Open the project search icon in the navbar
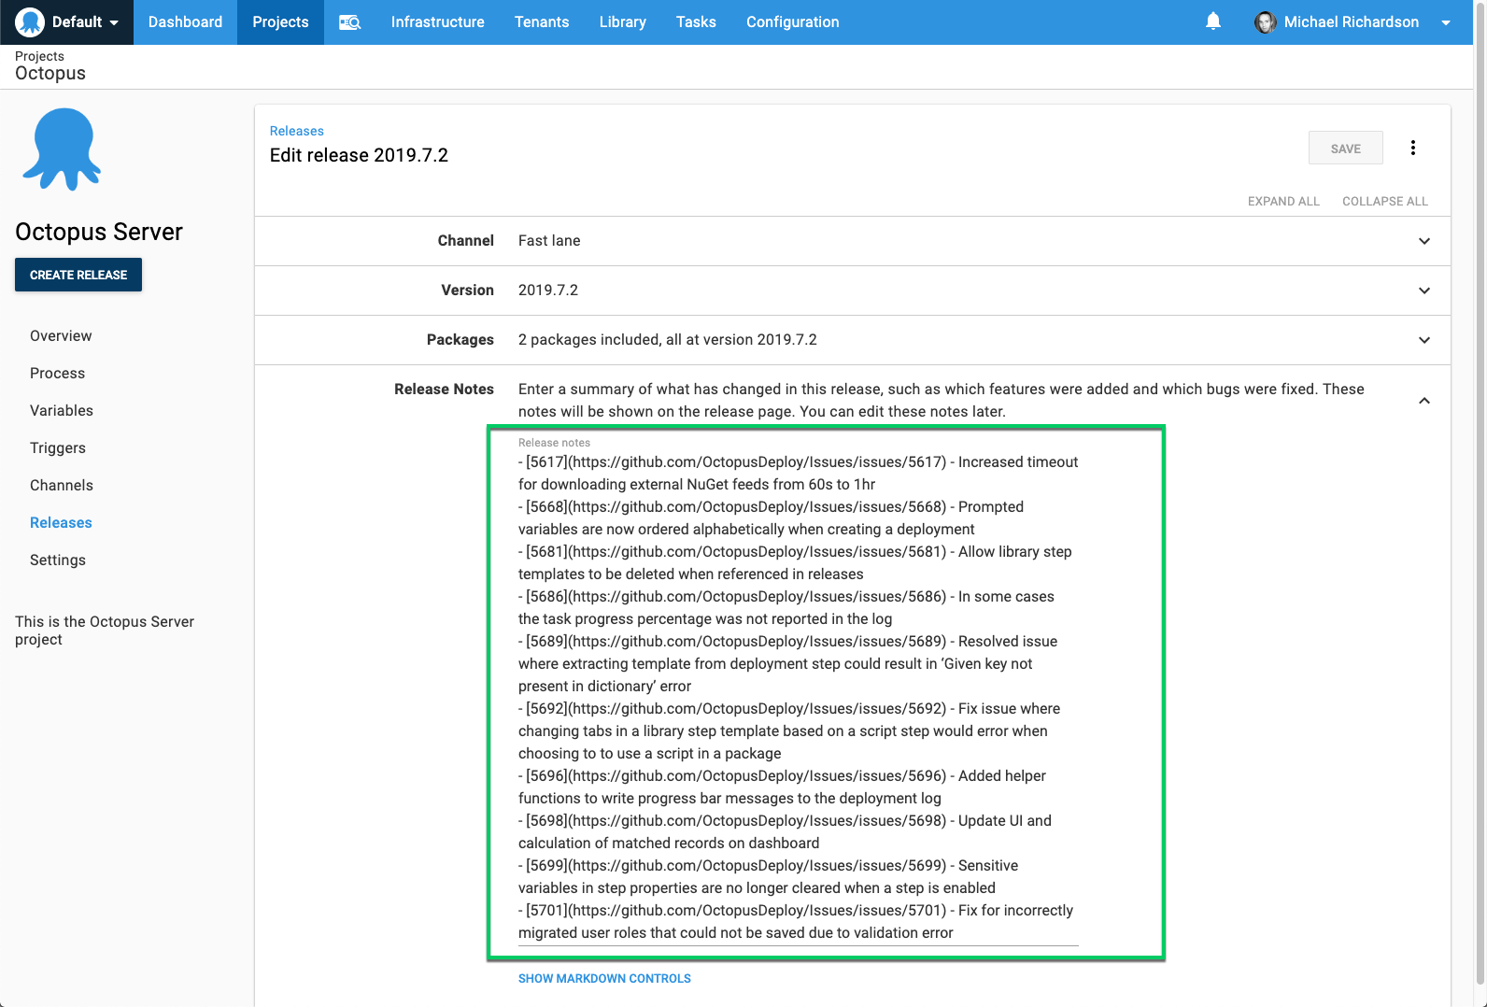This screenshot has height=1007, width=1487. 349,22
